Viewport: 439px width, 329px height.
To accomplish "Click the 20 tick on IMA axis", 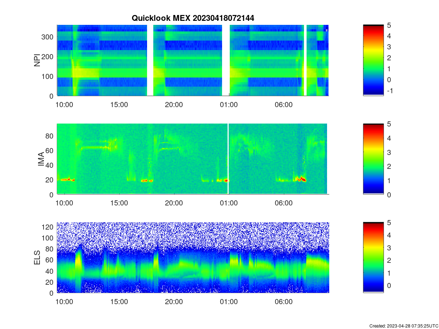I will click(50, 180).
